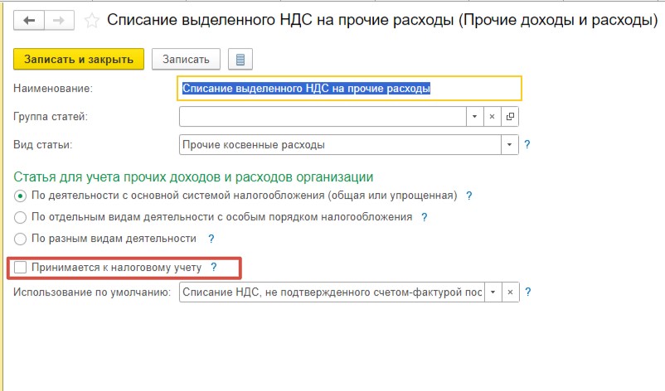Image resolution: width=665 pixels, height=391 pixels.
Task: Expand the Группа статей dropdown arrow
Action: 474,116
